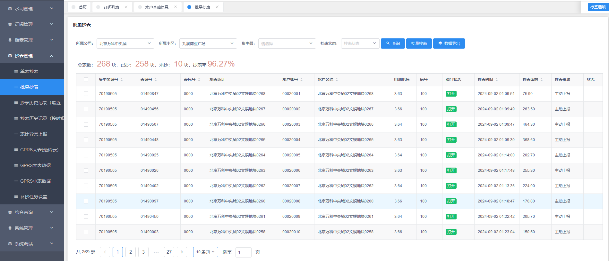Screen dimensions: 609x261
Task: Expand the 水司管理 menu
Action: coord(32,9)
